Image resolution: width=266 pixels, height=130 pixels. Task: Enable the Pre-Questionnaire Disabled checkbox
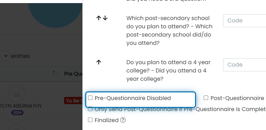[90, 98]
